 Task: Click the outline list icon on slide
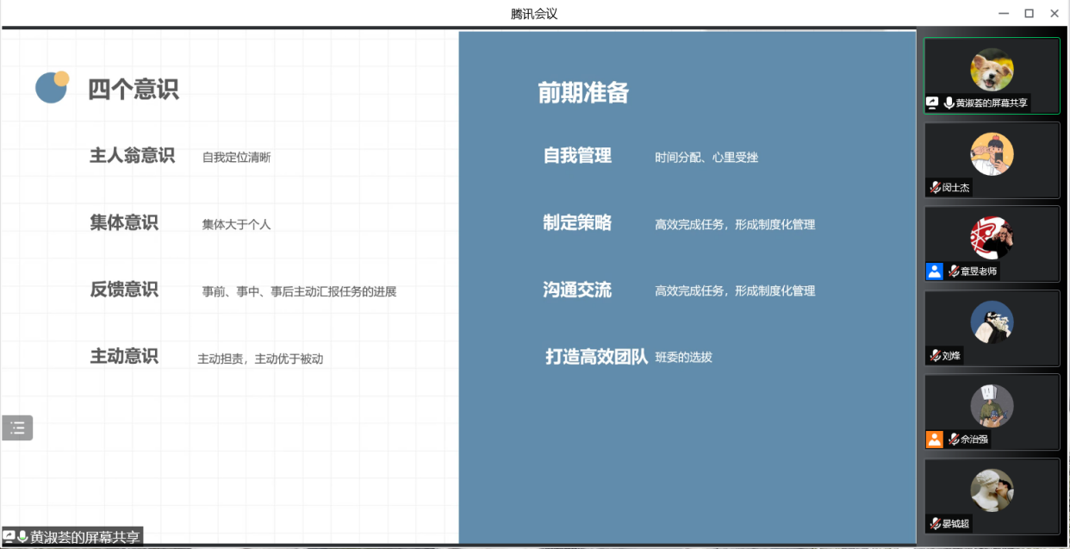click(x=17, y=427)
